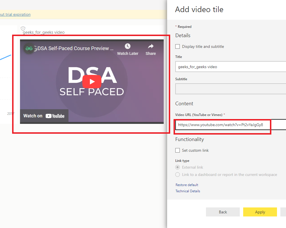Click the Back button
The image size is (286, 228).
[x=223, y=212]
